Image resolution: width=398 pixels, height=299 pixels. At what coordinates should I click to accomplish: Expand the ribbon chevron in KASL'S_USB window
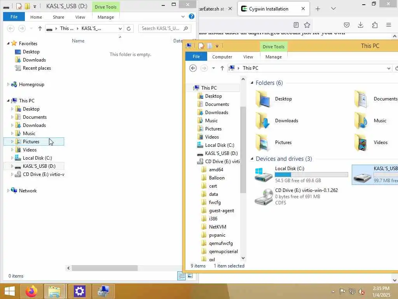click(x=183, y=17)
